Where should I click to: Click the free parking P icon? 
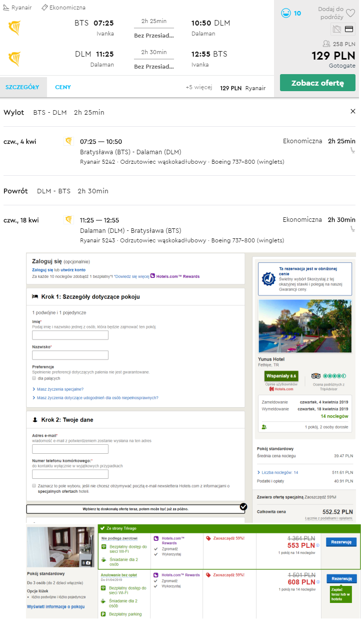[x=103, y=614]
